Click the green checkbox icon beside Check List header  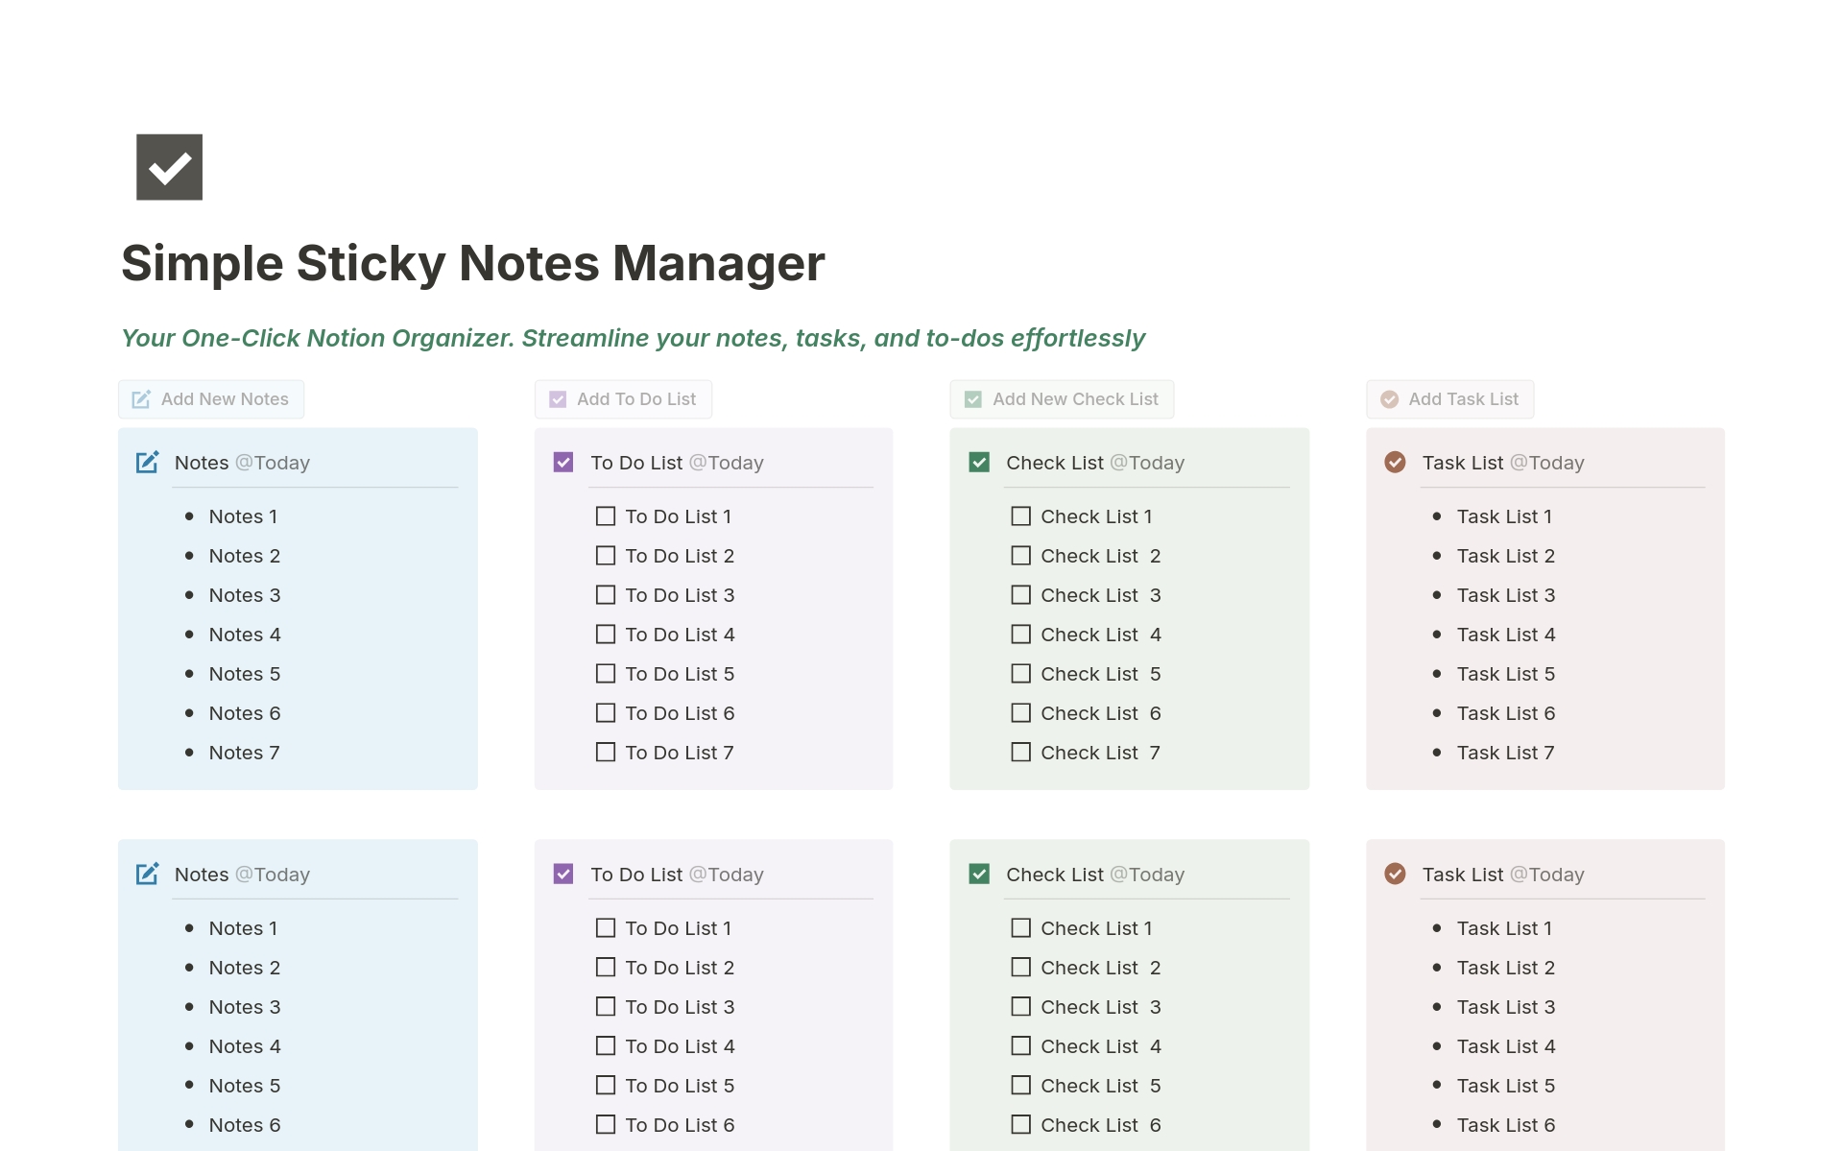(979, 462)
